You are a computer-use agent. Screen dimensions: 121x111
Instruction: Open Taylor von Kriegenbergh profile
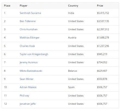(34, 54)
